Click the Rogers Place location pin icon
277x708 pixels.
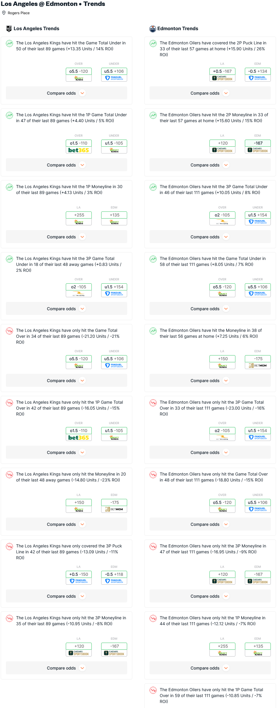click(4, 13)
